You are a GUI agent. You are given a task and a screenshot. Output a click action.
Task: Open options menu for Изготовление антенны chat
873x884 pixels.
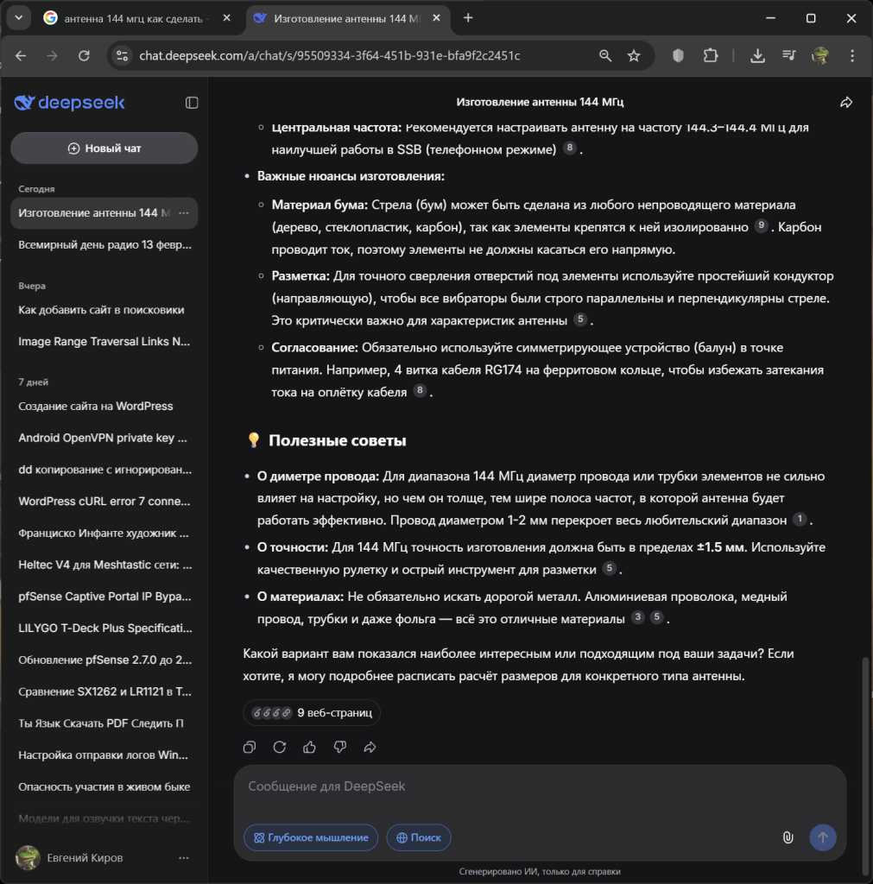pos(184,212)
